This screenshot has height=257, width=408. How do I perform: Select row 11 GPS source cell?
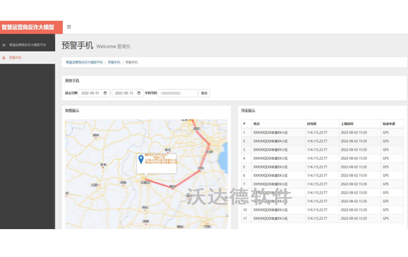pos(392,218)
